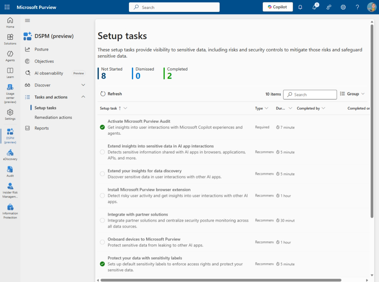Open Insider Risk Management from left rail

(x=10, y=190)
